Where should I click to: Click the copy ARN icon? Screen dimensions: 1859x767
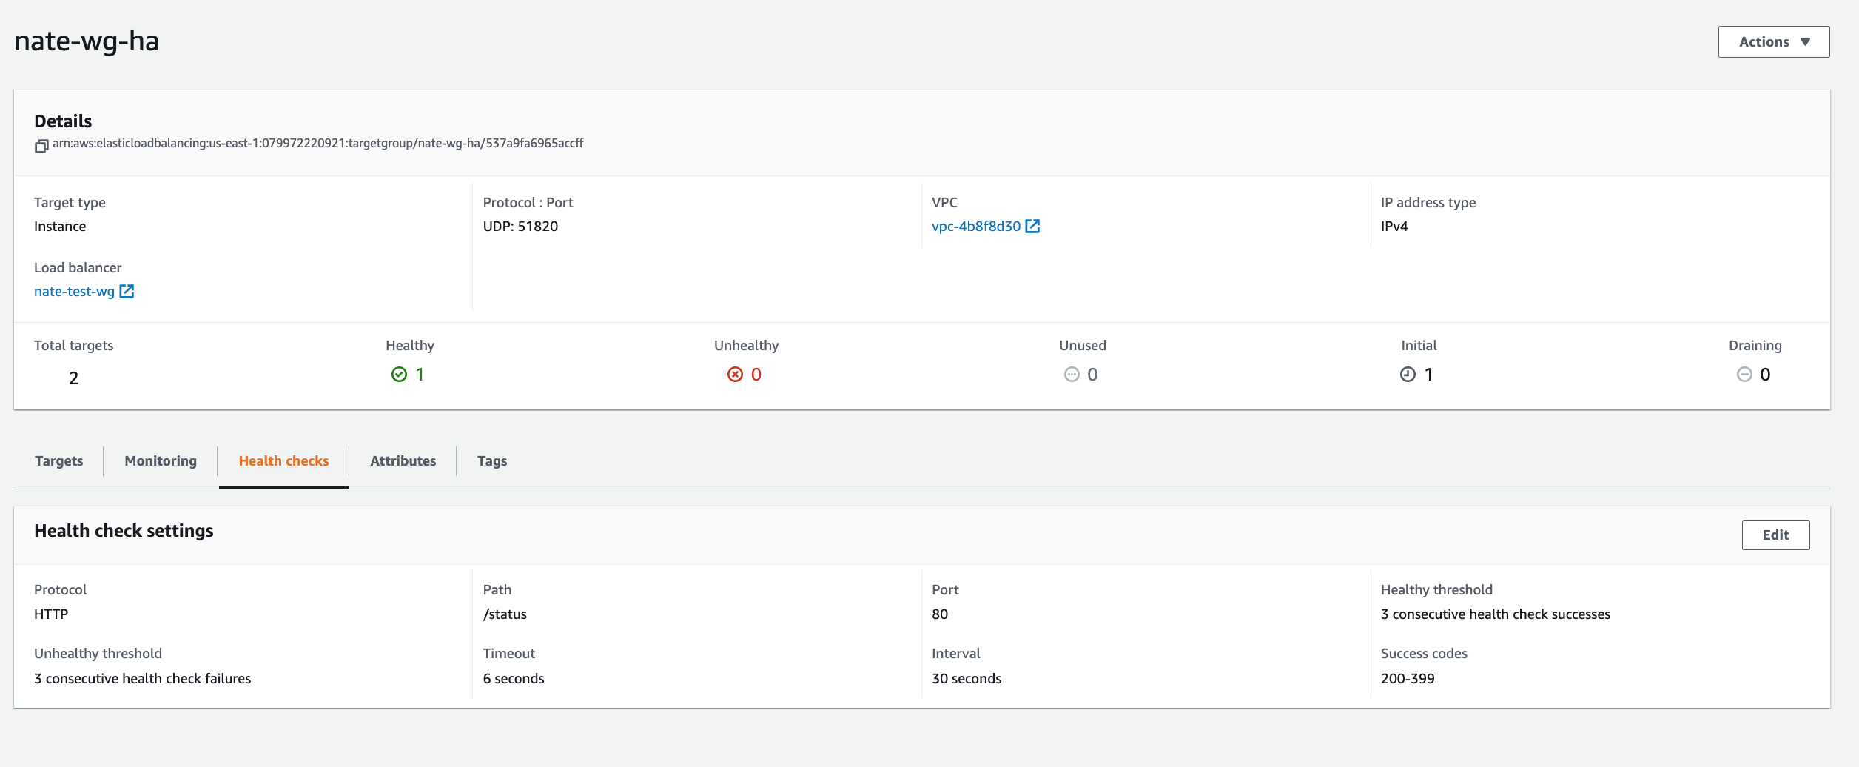click(x=41, y=146)
